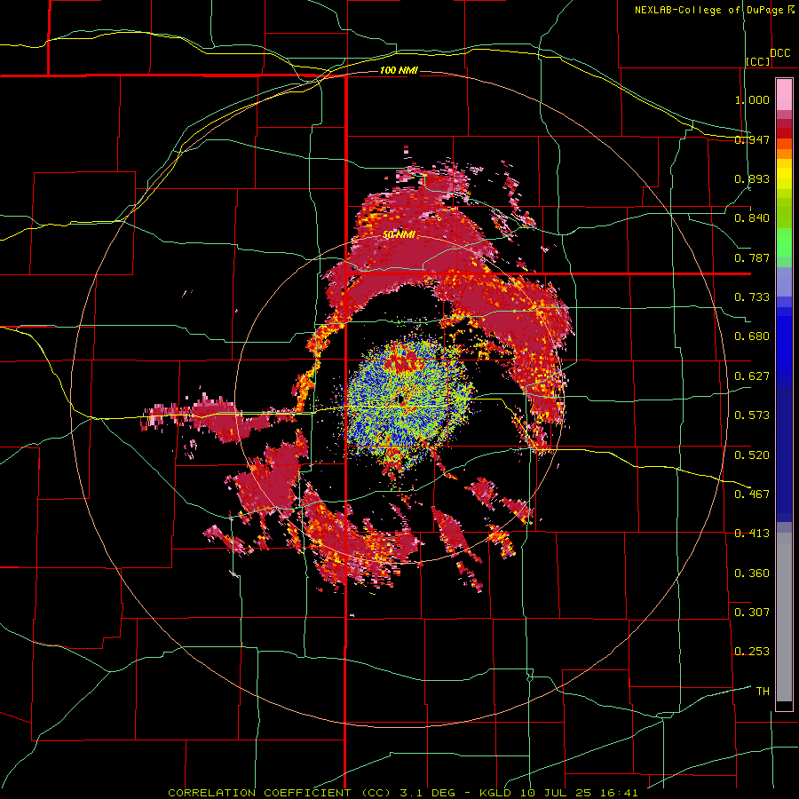
Task: Select the 0.307 legend label
Action: pyautogui.click(x=752, y=612)
